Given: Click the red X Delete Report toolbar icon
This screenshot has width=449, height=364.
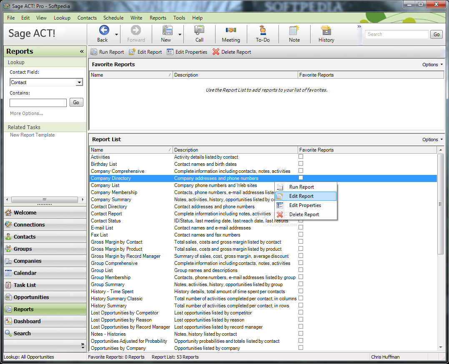Looking at the screenshot, I should (x=216, y=52).
